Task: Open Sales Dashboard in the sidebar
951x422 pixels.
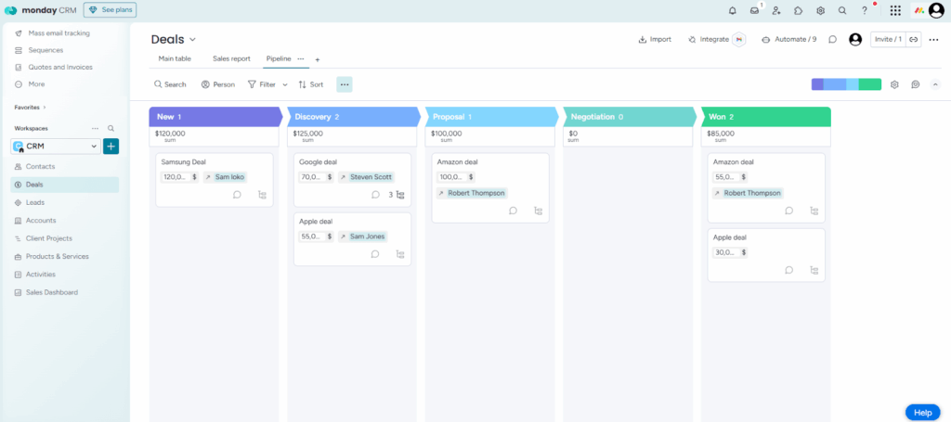Action: coord(52,292)
